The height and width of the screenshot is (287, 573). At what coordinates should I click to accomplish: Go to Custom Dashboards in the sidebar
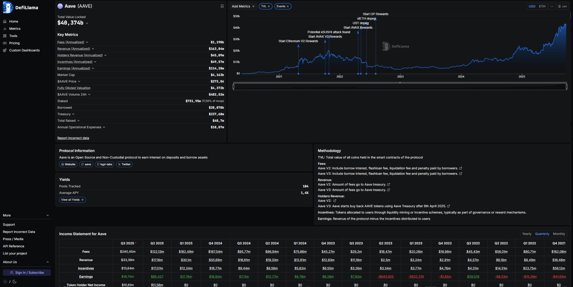(x=24, y=50)
